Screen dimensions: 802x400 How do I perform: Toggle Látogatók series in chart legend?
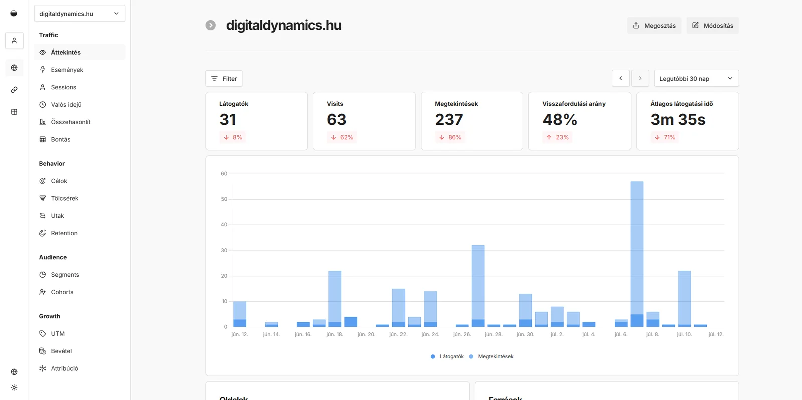(x=447, y=356)
